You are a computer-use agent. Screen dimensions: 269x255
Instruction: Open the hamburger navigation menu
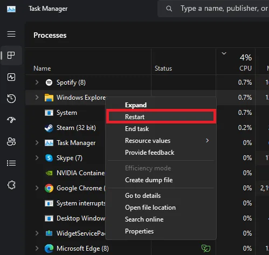tap(11, 34)
